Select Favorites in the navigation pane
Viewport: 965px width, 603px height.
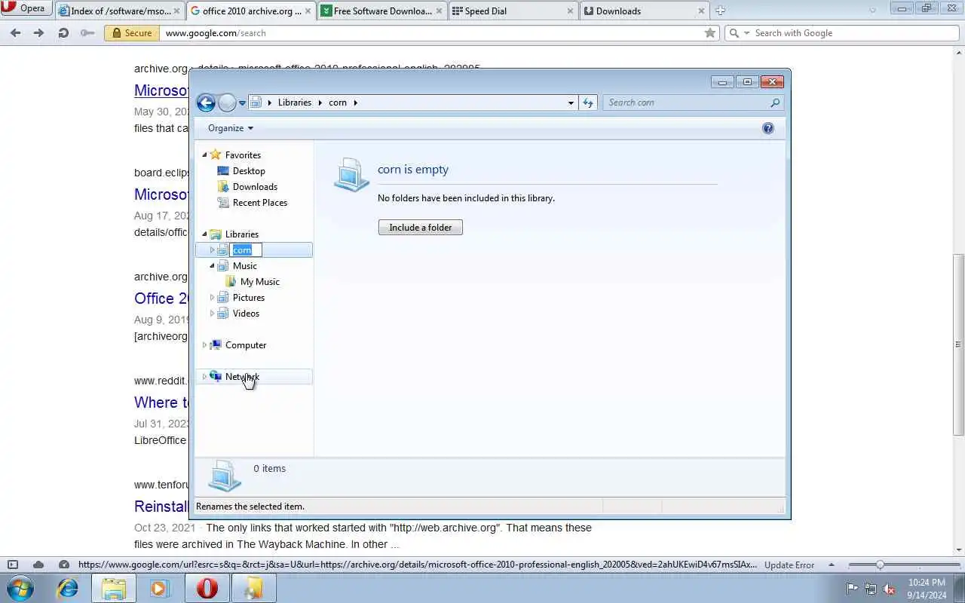click(x=243, y=155)
